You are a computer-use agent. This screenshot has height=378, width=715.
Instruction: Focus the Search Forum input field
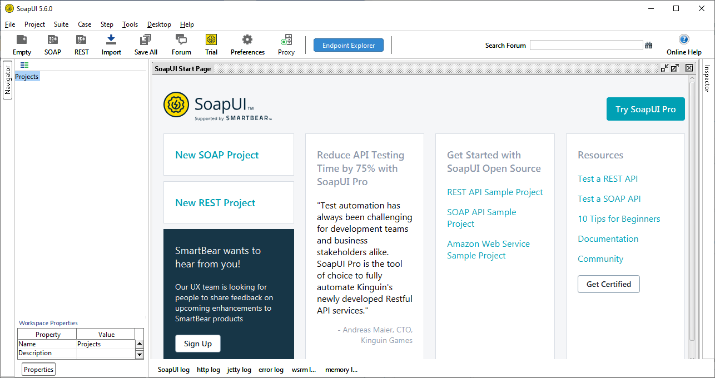tap(586, 45)
